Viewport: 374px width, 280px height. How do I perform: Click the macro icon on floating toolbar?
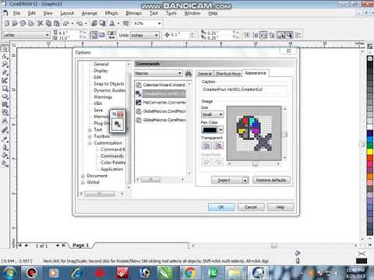pos(118,124)
